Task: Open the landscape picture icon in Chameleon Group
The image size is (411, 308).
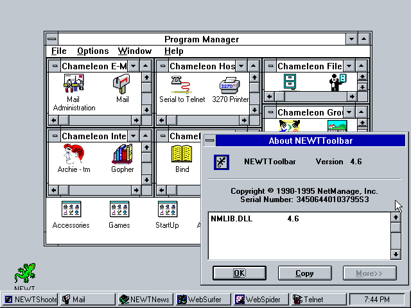Action: (x=337, y=126)
